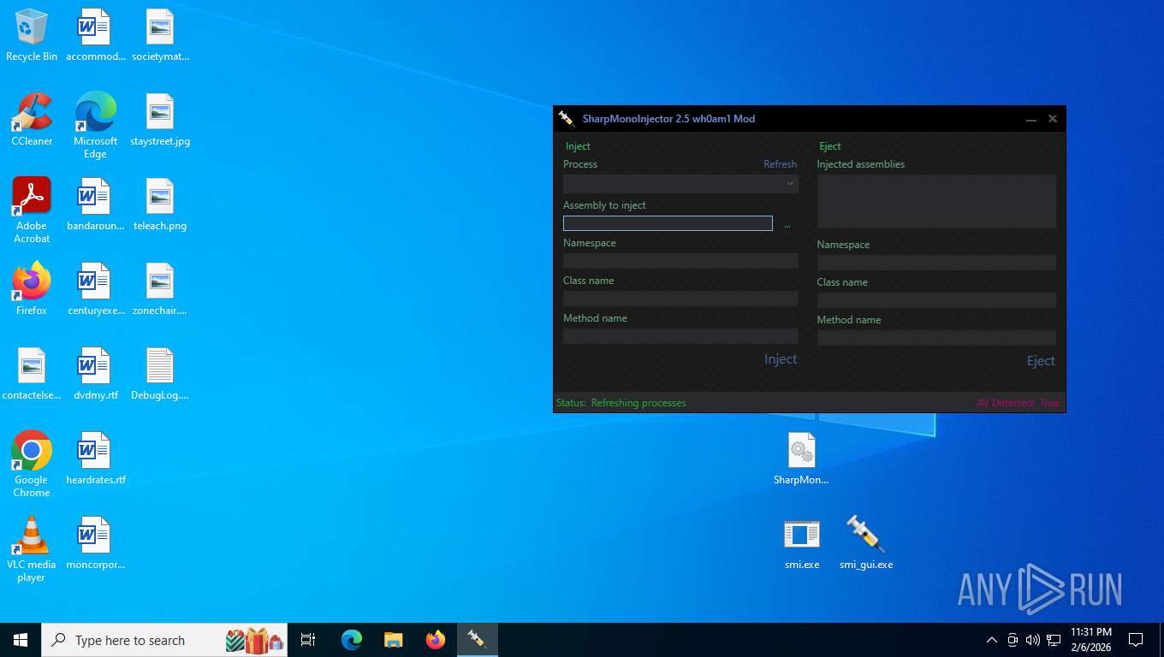Click the Eject Method name field
The height and width of the screenshot is (657, 1164).
pyautogui.click(x=936, y=338)
